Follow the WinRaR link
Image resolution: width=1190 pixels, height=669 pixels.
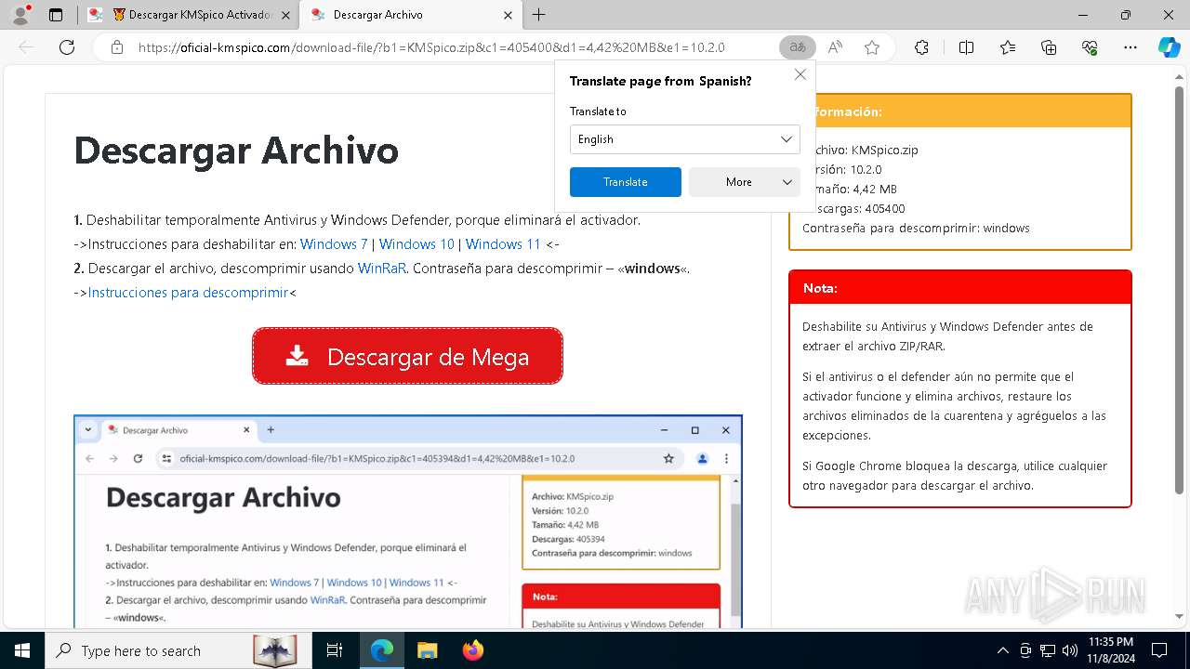pyautogui.click(x=382, y=269)
